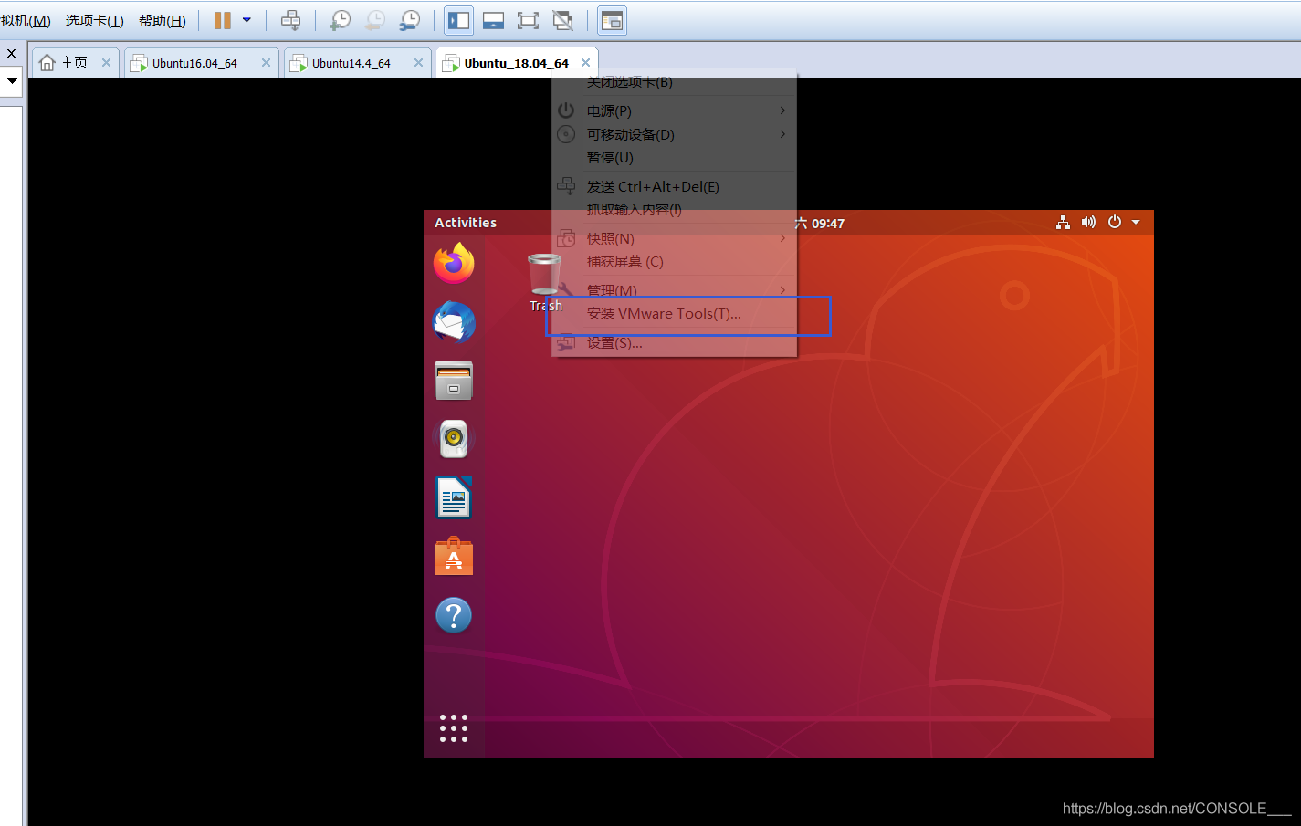Open Rhythmbox music player from dock
This screenshot has height=826, width=1301.
point(454,439)
